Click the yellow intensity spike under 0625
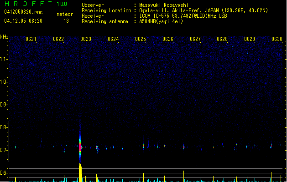This screenshot has width=287, height=182. 143,175
